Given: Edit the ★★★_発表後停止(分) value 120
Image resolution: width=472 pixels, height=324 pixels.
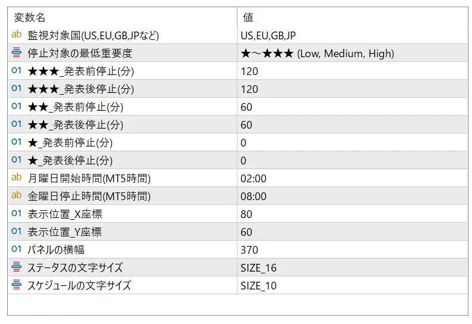Looking at the screenshot, I should (x=351, y=89).
